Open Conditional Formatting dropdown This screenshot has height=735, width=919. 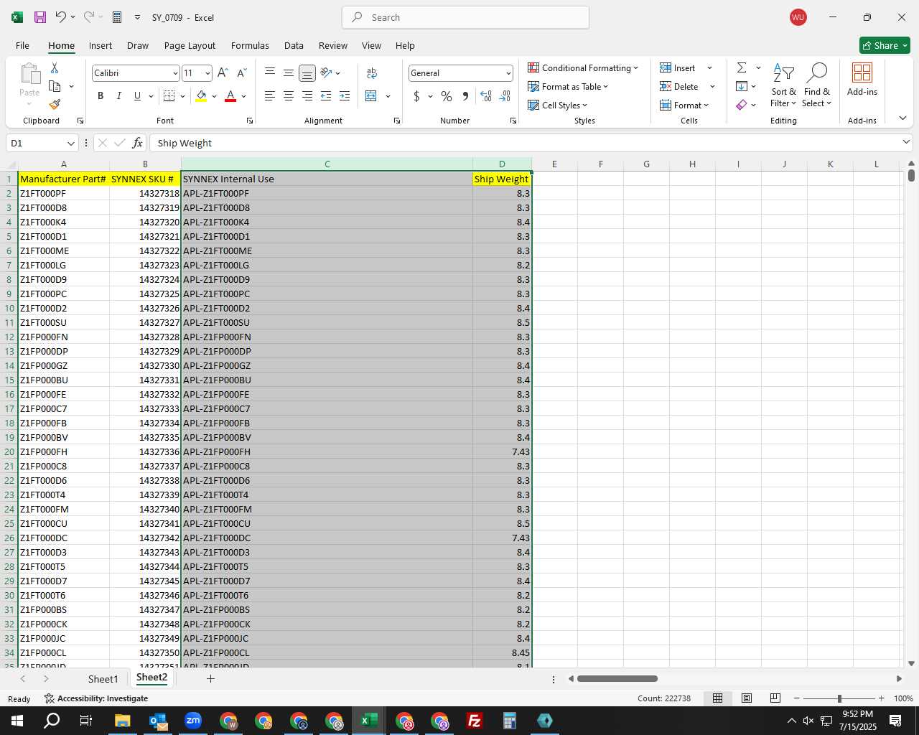[583, 67]
